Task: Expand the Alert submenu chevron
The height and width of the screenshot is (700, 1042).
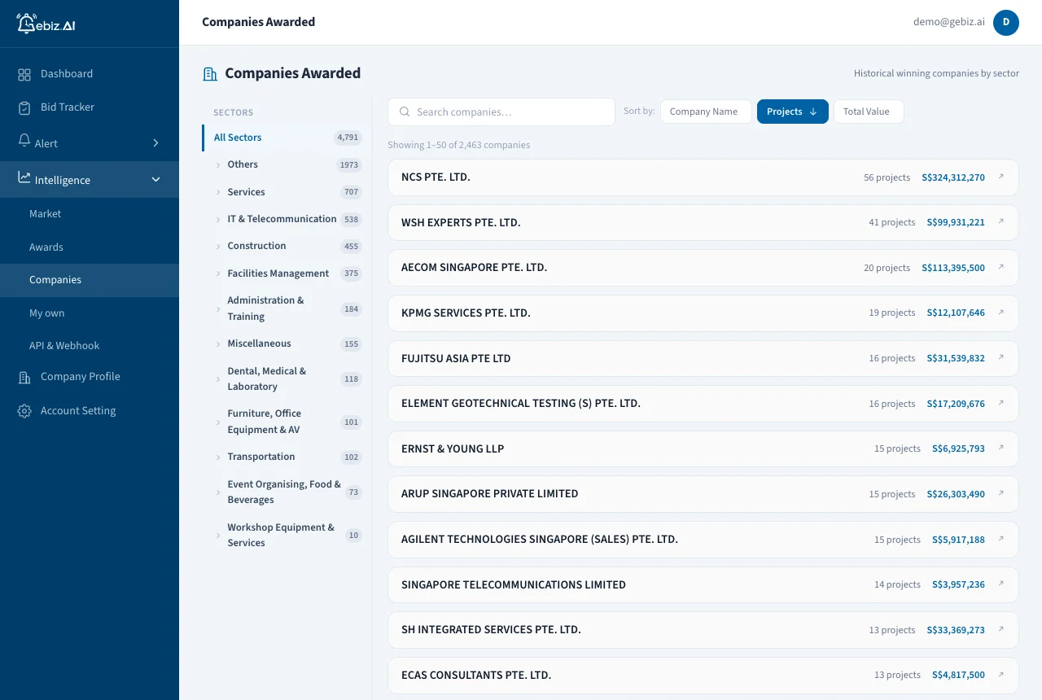Action: (x=156, y=143)
